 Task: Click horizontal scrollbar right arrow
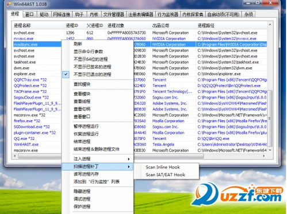(264, 156)
